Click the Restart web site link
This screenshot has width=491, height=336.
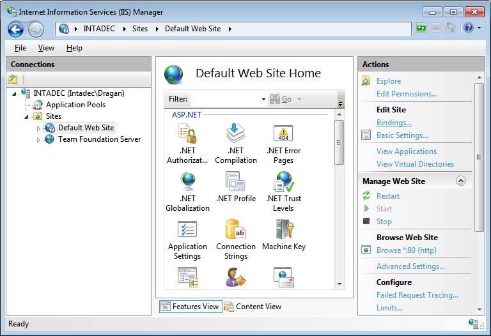point(388,196)
